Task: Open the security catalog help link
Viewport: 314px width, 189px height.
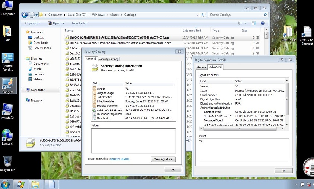Action: 120,159
